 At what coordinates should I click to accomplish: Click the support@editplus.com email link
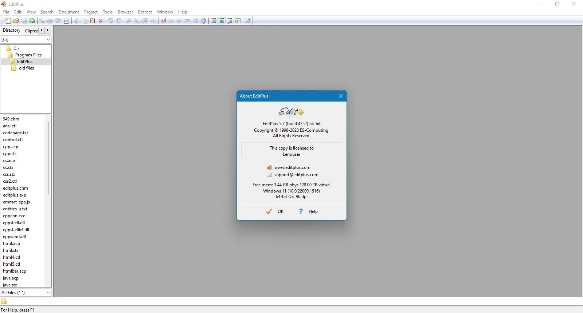(x=296, y=175)
